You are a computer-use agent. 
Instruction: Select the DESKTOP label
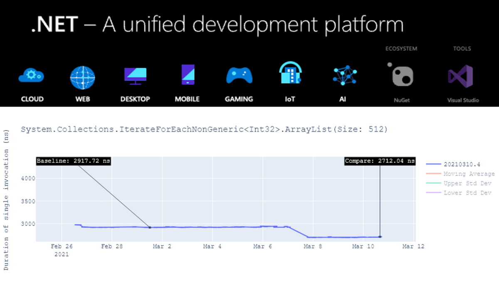click(135, 99)
